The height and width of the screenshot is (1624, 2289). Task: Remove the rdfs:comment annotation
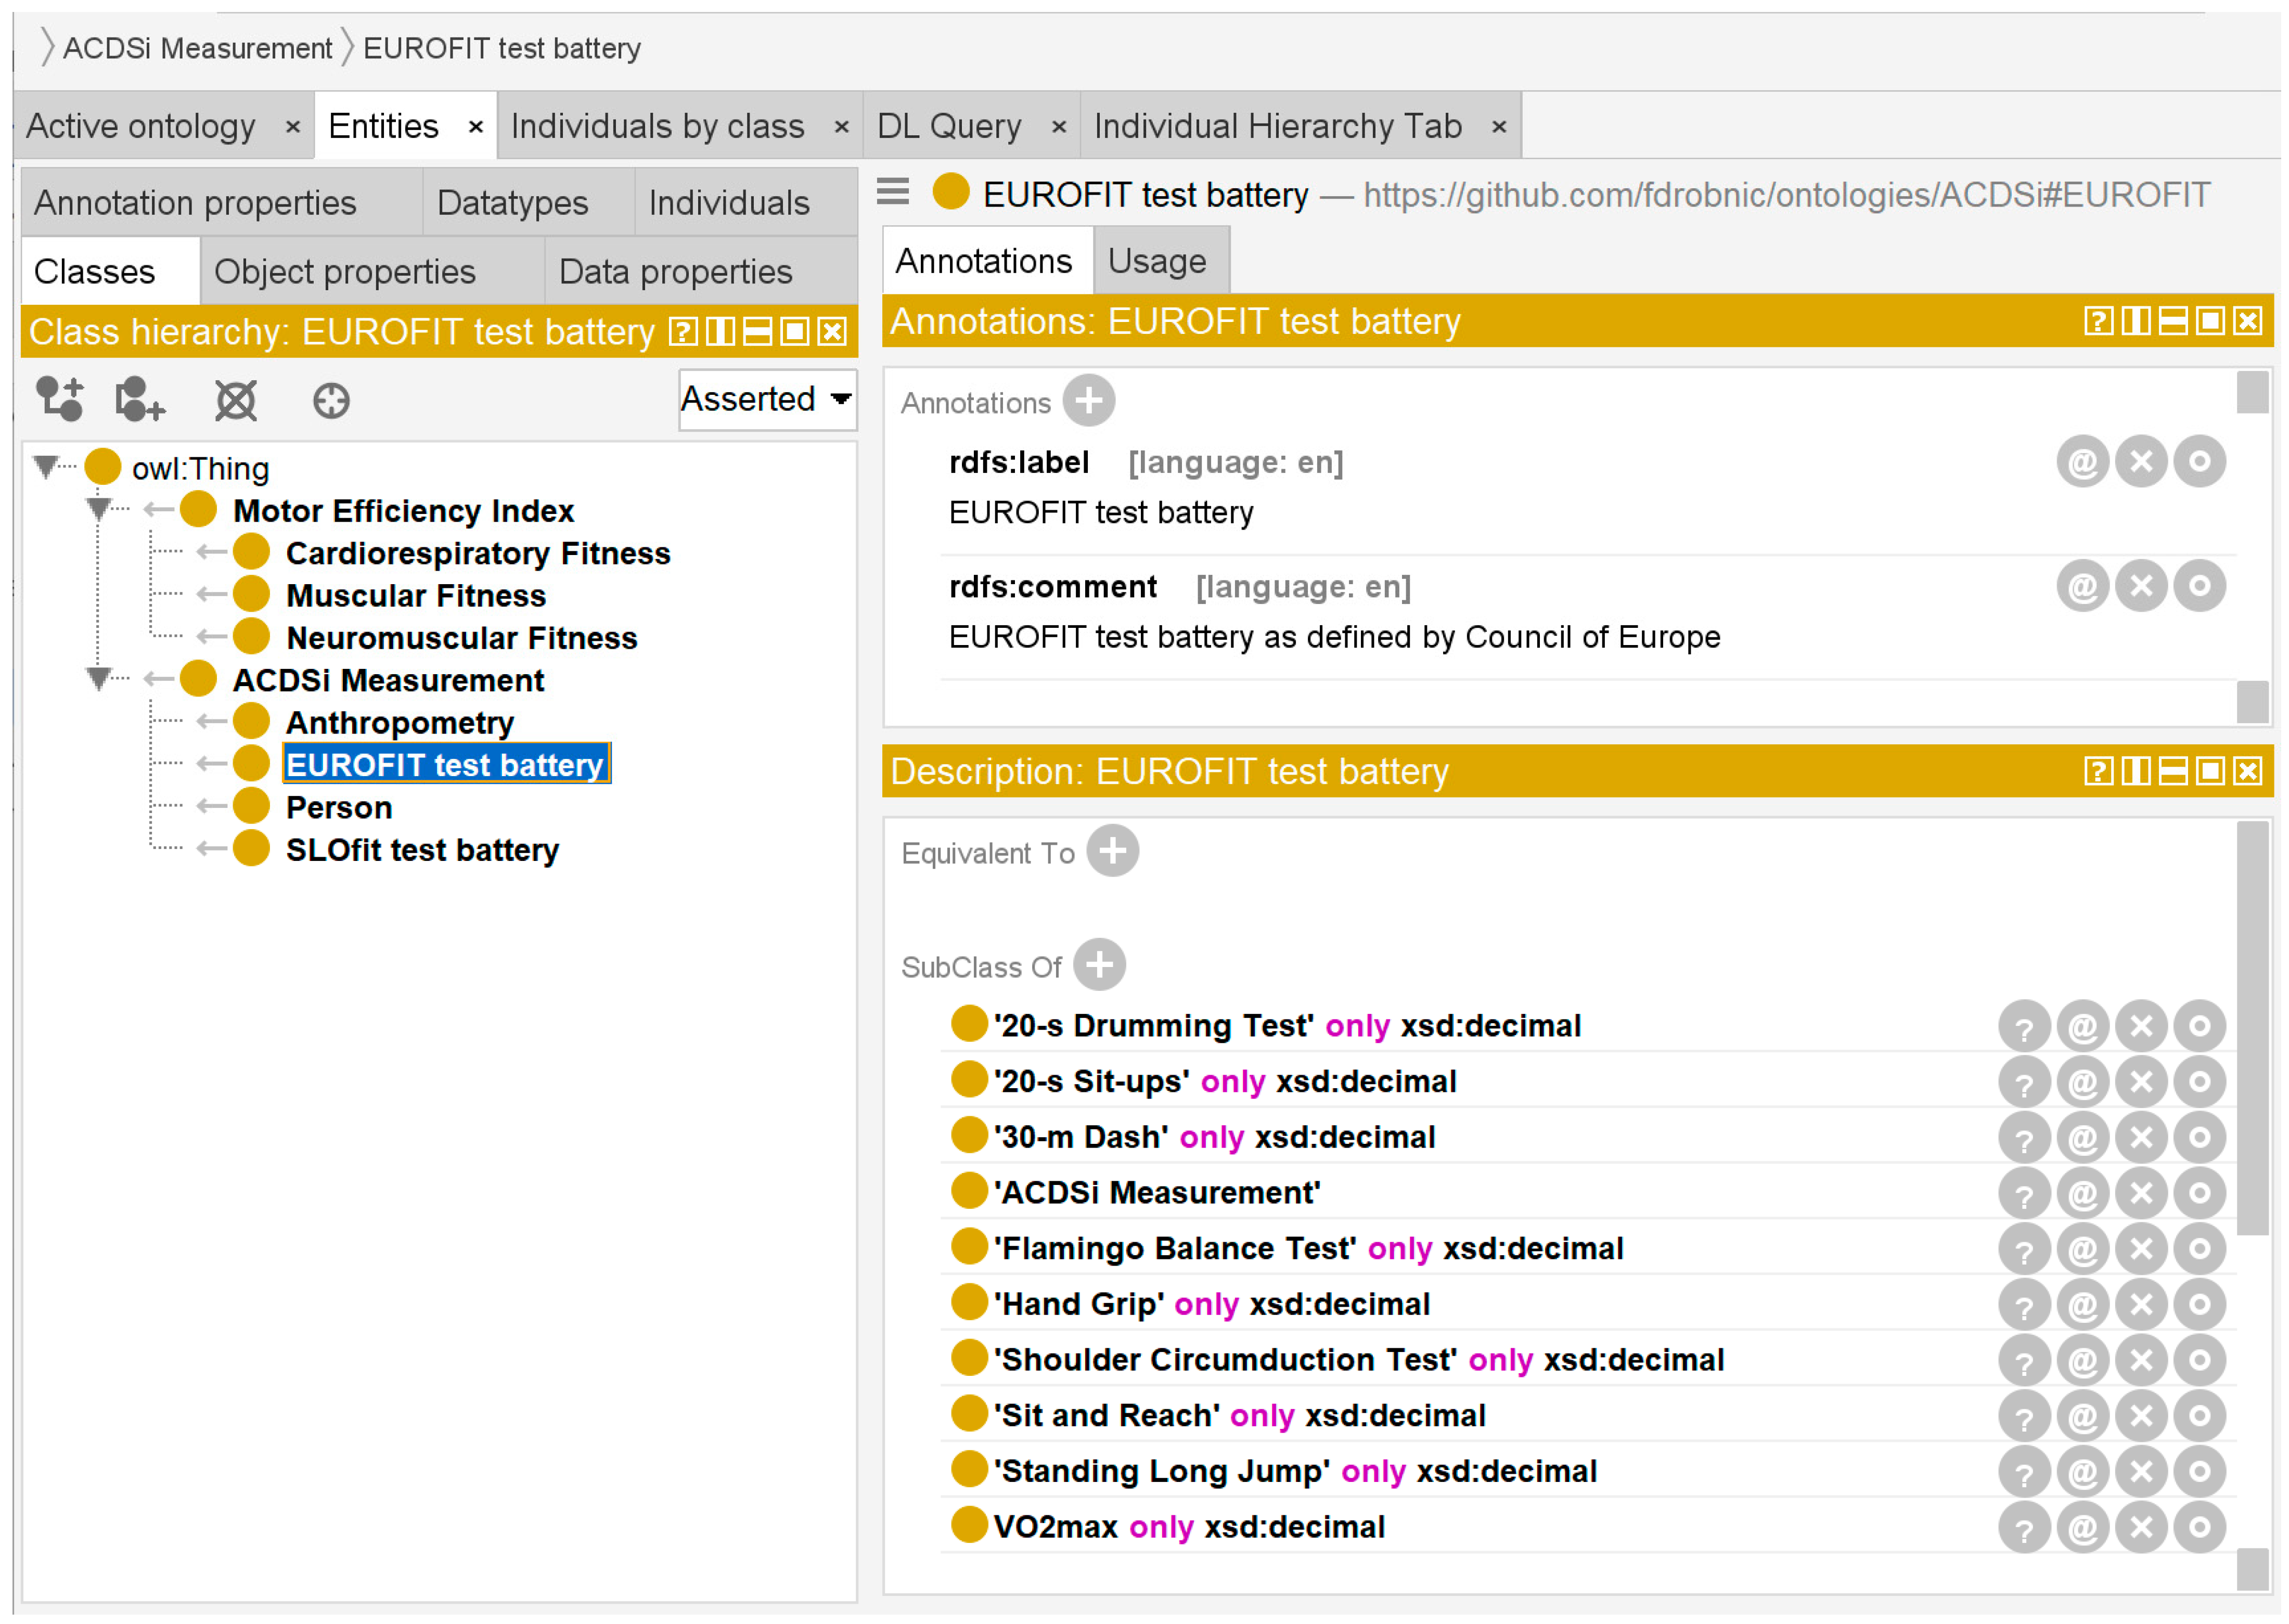pyautogui.click(x=2141, y=586)
